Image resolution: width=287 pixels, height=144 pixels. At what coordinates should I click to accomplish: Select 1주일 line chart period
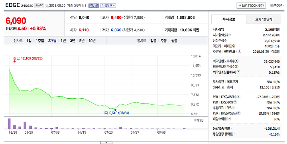[40, 41]
